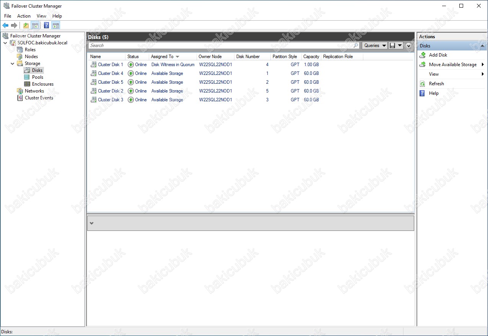
Task: Click the blue Help icon in toolbar
Action: (46, 26)
